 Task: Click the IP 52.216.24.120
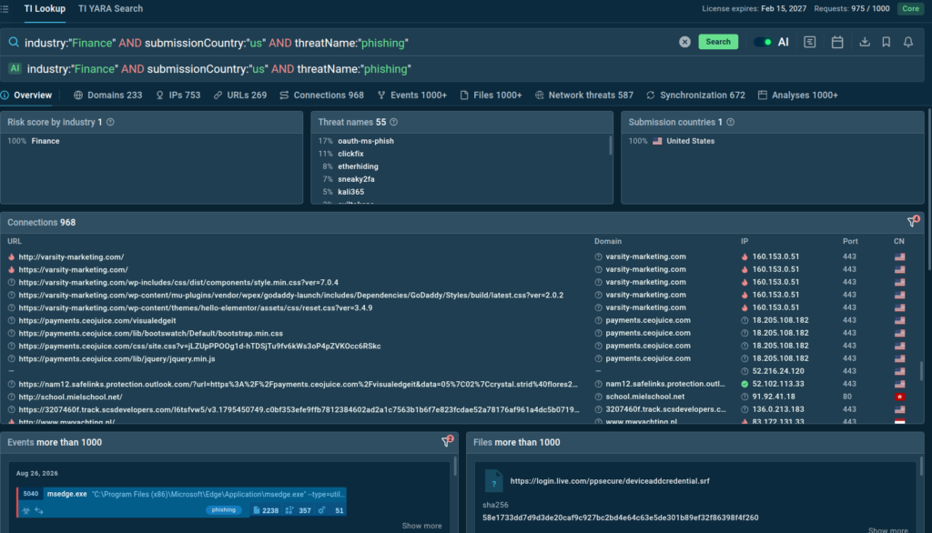coord(778,371)
